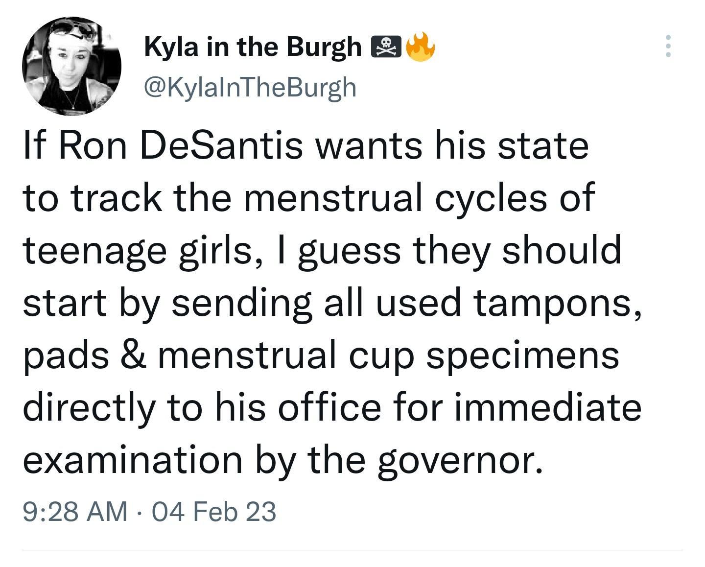The width and height of the screenshot is (705, 567).
Task: Click the emojis next to the username
Action: 404,47
